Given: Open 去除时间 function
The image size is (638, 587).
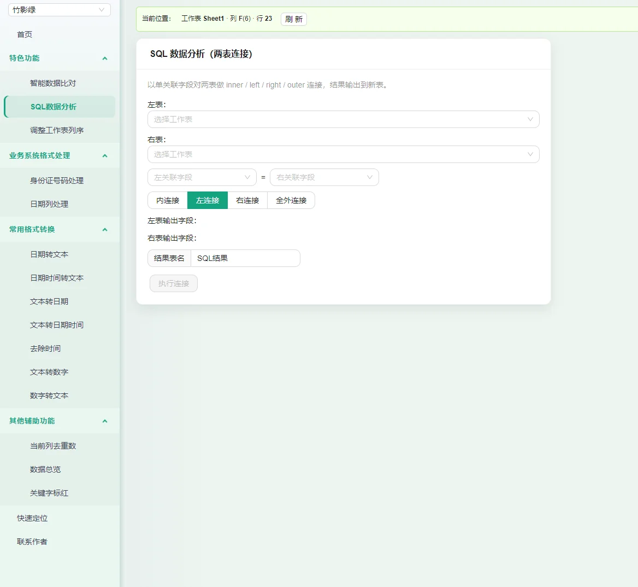Looking at the screenshot, I should (x=45, y=348).
